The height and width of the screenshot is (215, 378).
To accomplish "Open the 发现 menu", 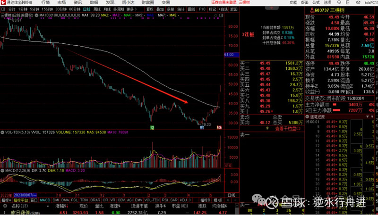I will (x=110, y=3).
